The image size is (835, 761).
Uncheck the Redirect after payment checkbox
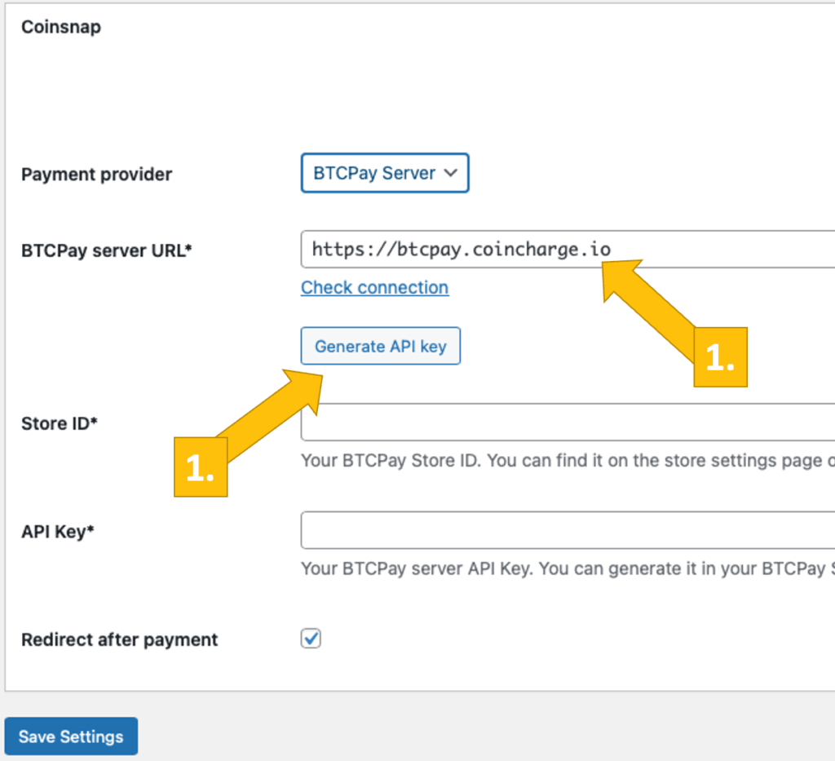(x=311, y=639)
